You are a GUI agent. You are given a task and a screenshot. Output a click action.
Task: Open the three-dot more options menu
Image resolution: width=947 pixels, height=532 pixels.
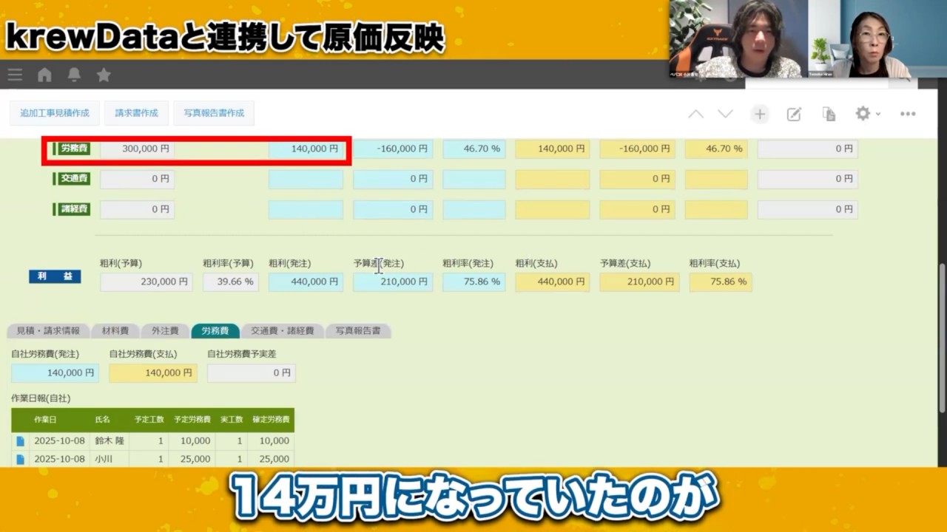(908, 114)
